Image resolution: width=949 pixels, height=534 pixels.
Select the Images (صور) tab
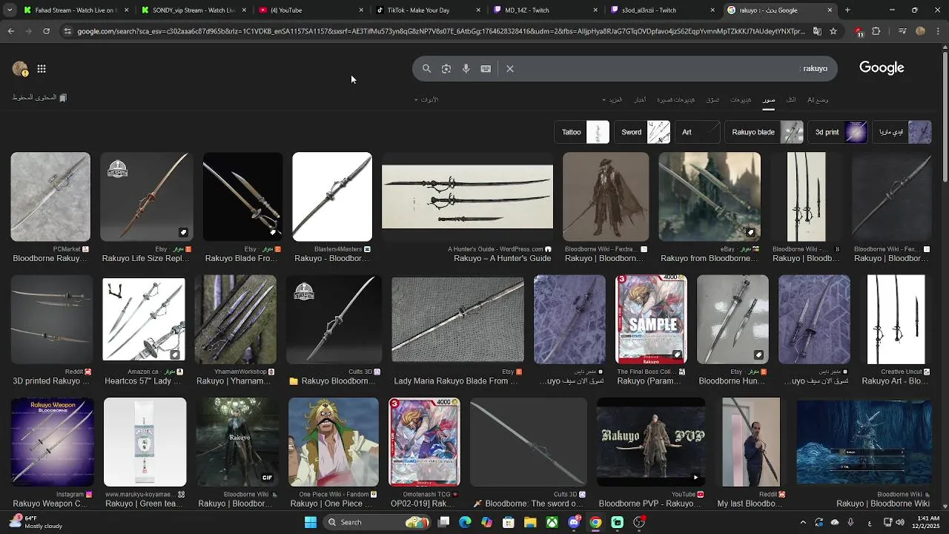[x=769, y=99]
